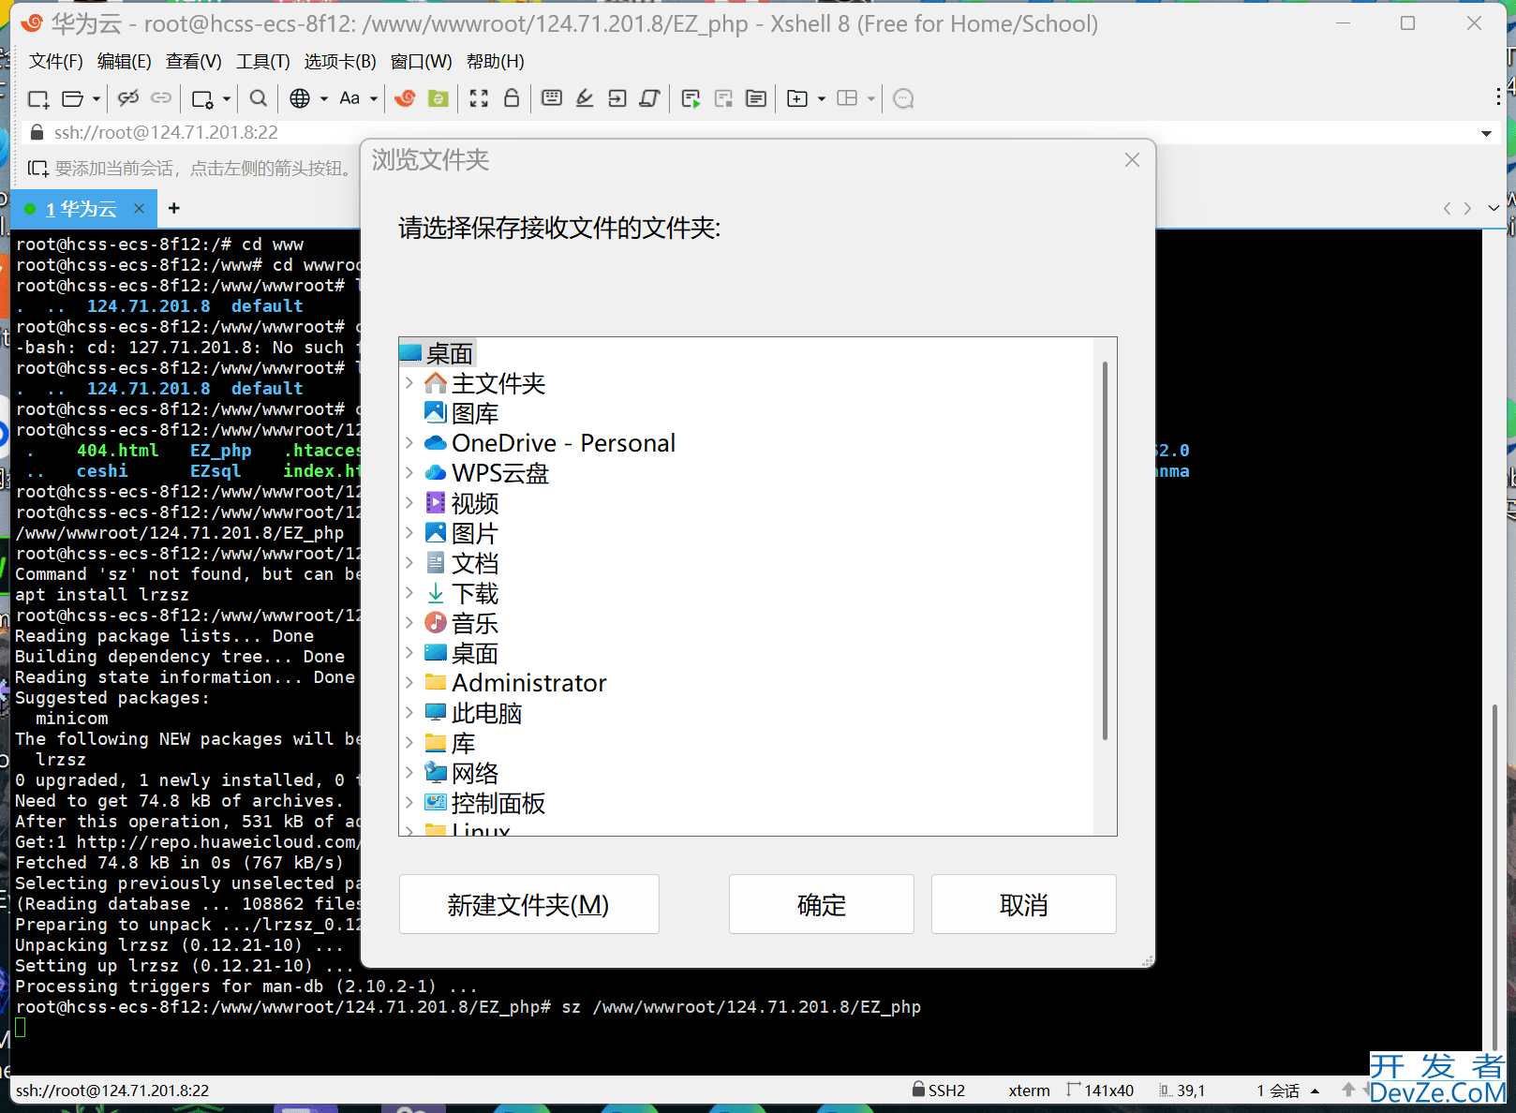This screenshot has width=1516, height=1113.
Task: Click the highlight pen icon
Action: coord(585,97)
